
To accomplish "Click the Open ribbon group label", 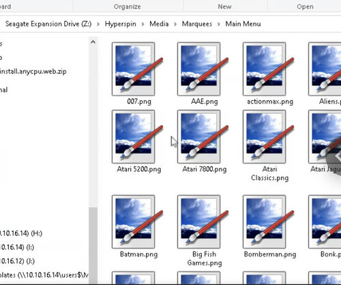I will coord(305,7).
